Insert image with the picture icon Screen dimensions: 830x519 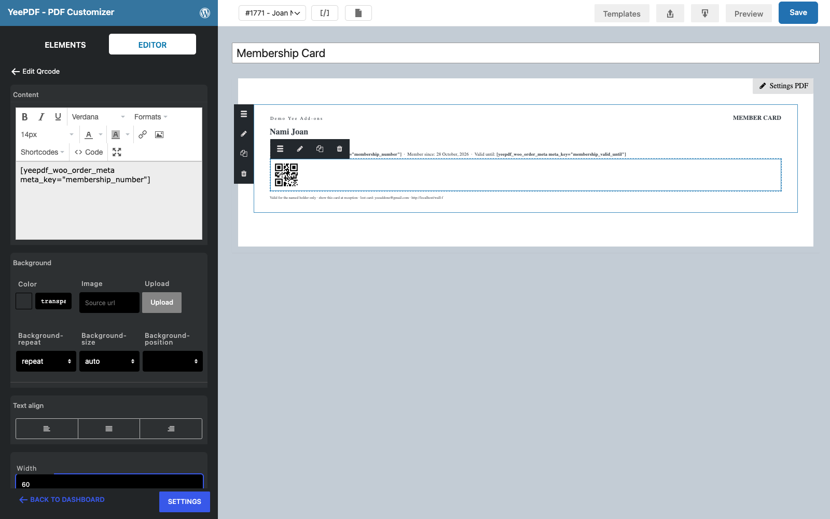[x=159, y=134]
